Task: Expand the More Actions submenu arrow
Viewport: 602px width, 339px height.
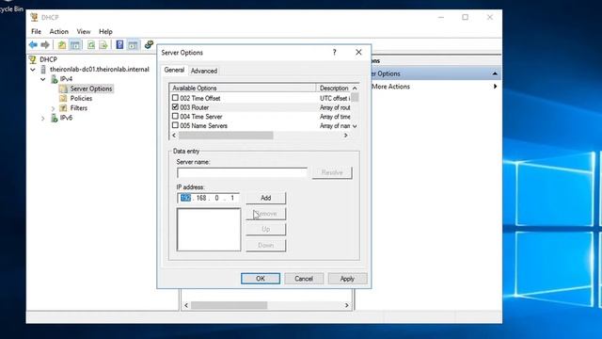Action: [x=495, y=87]
